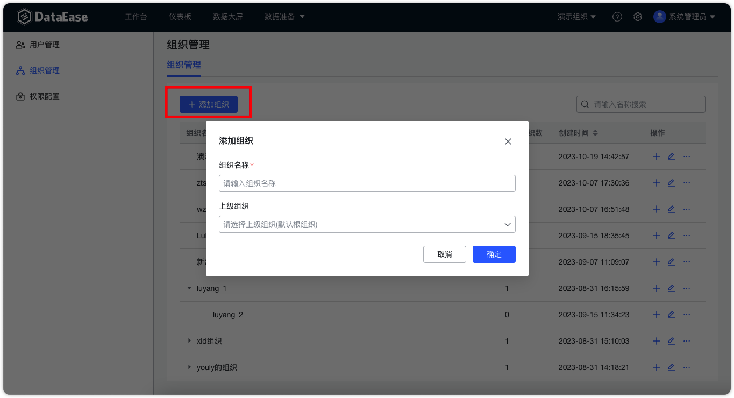Open more options for luyang_2
The width and height of the screenshot is (734, 398).
687,315
